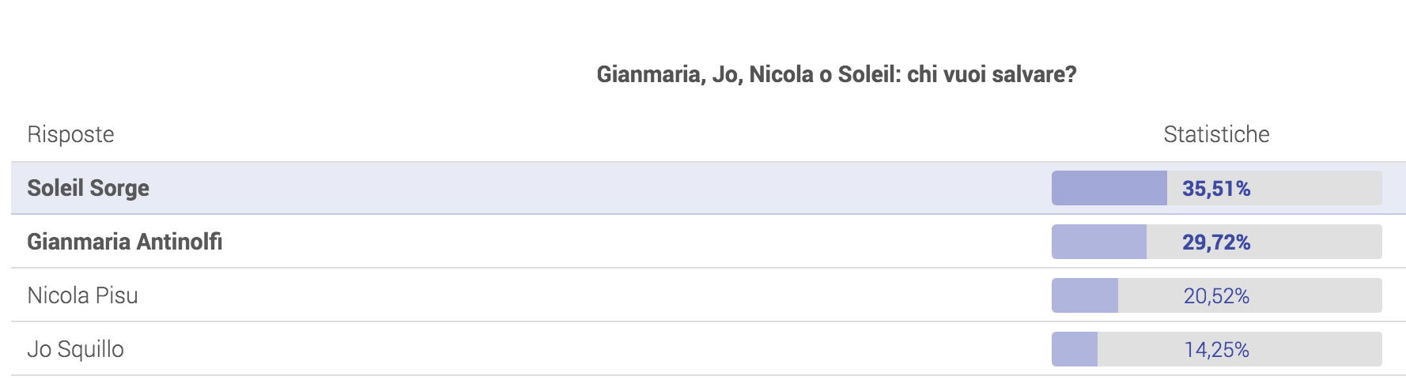This screenshot has height=387, width=1406.
Task: Click filled portion of Gianmaria Antinolfi bar
Action: click(x=1099, y=242)
